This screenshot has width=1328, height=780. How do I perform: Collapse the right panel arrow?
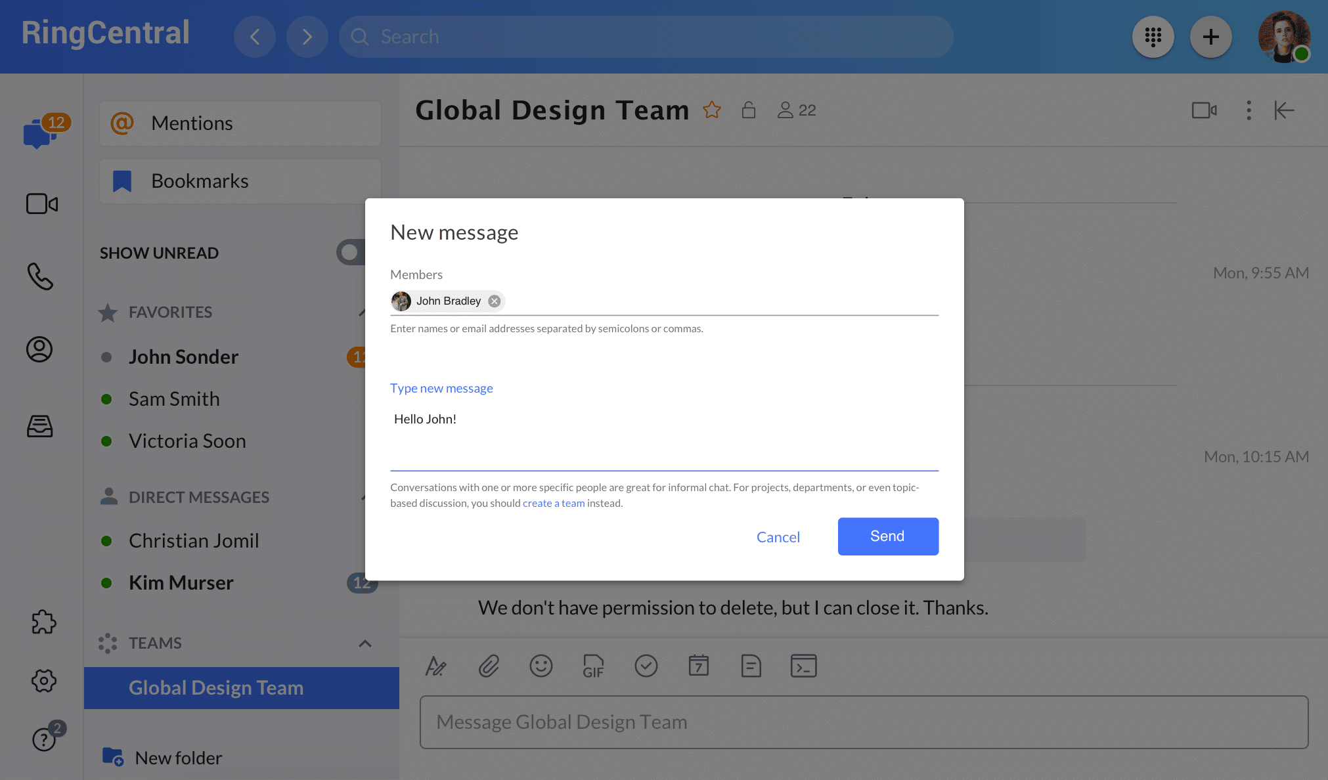1284,110
